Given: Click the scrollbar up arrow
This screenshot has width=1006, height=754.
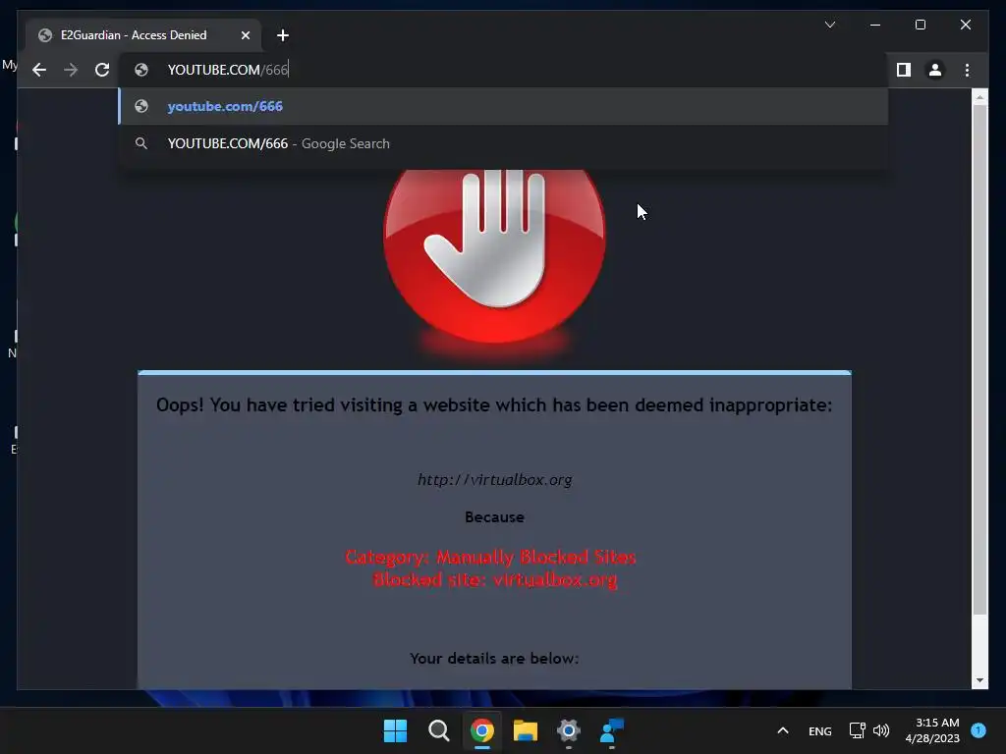Looking at the screenshot, I should [x=979, y=97].
